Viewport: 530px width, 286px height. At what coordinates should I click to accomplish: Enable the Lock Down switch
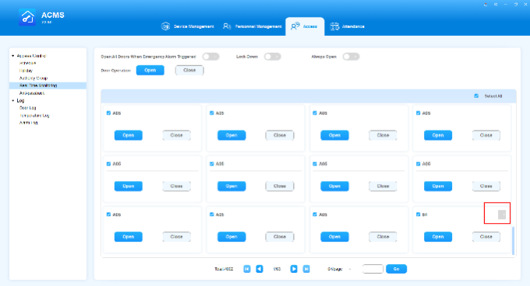pos(273,57)
